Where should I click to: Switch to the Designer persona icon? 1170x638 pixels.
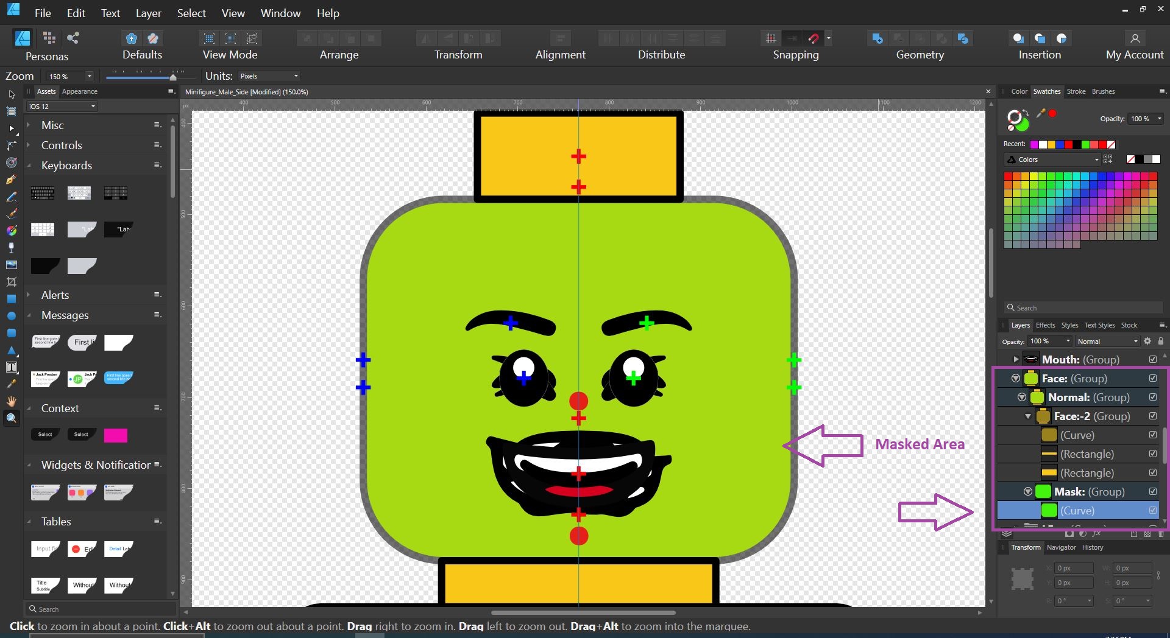pyautogui.click(x=23, y=38)
